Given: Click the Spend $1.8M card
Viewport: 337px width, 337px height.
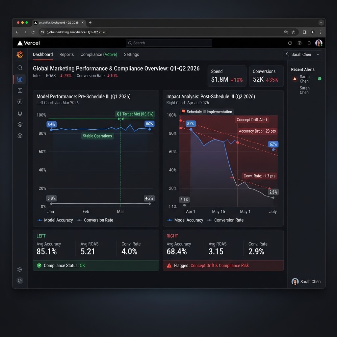Looking at the screenshot, I should 227,76.
